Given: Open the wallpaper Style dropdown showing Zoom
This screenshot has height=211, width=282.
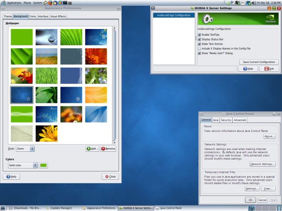Looking at the screenshot, I should tap(25, 149).
